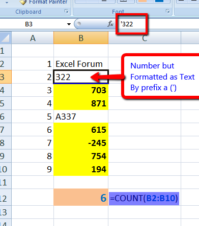
Task: Click the cell with value -245
Action: pos(81,143)
